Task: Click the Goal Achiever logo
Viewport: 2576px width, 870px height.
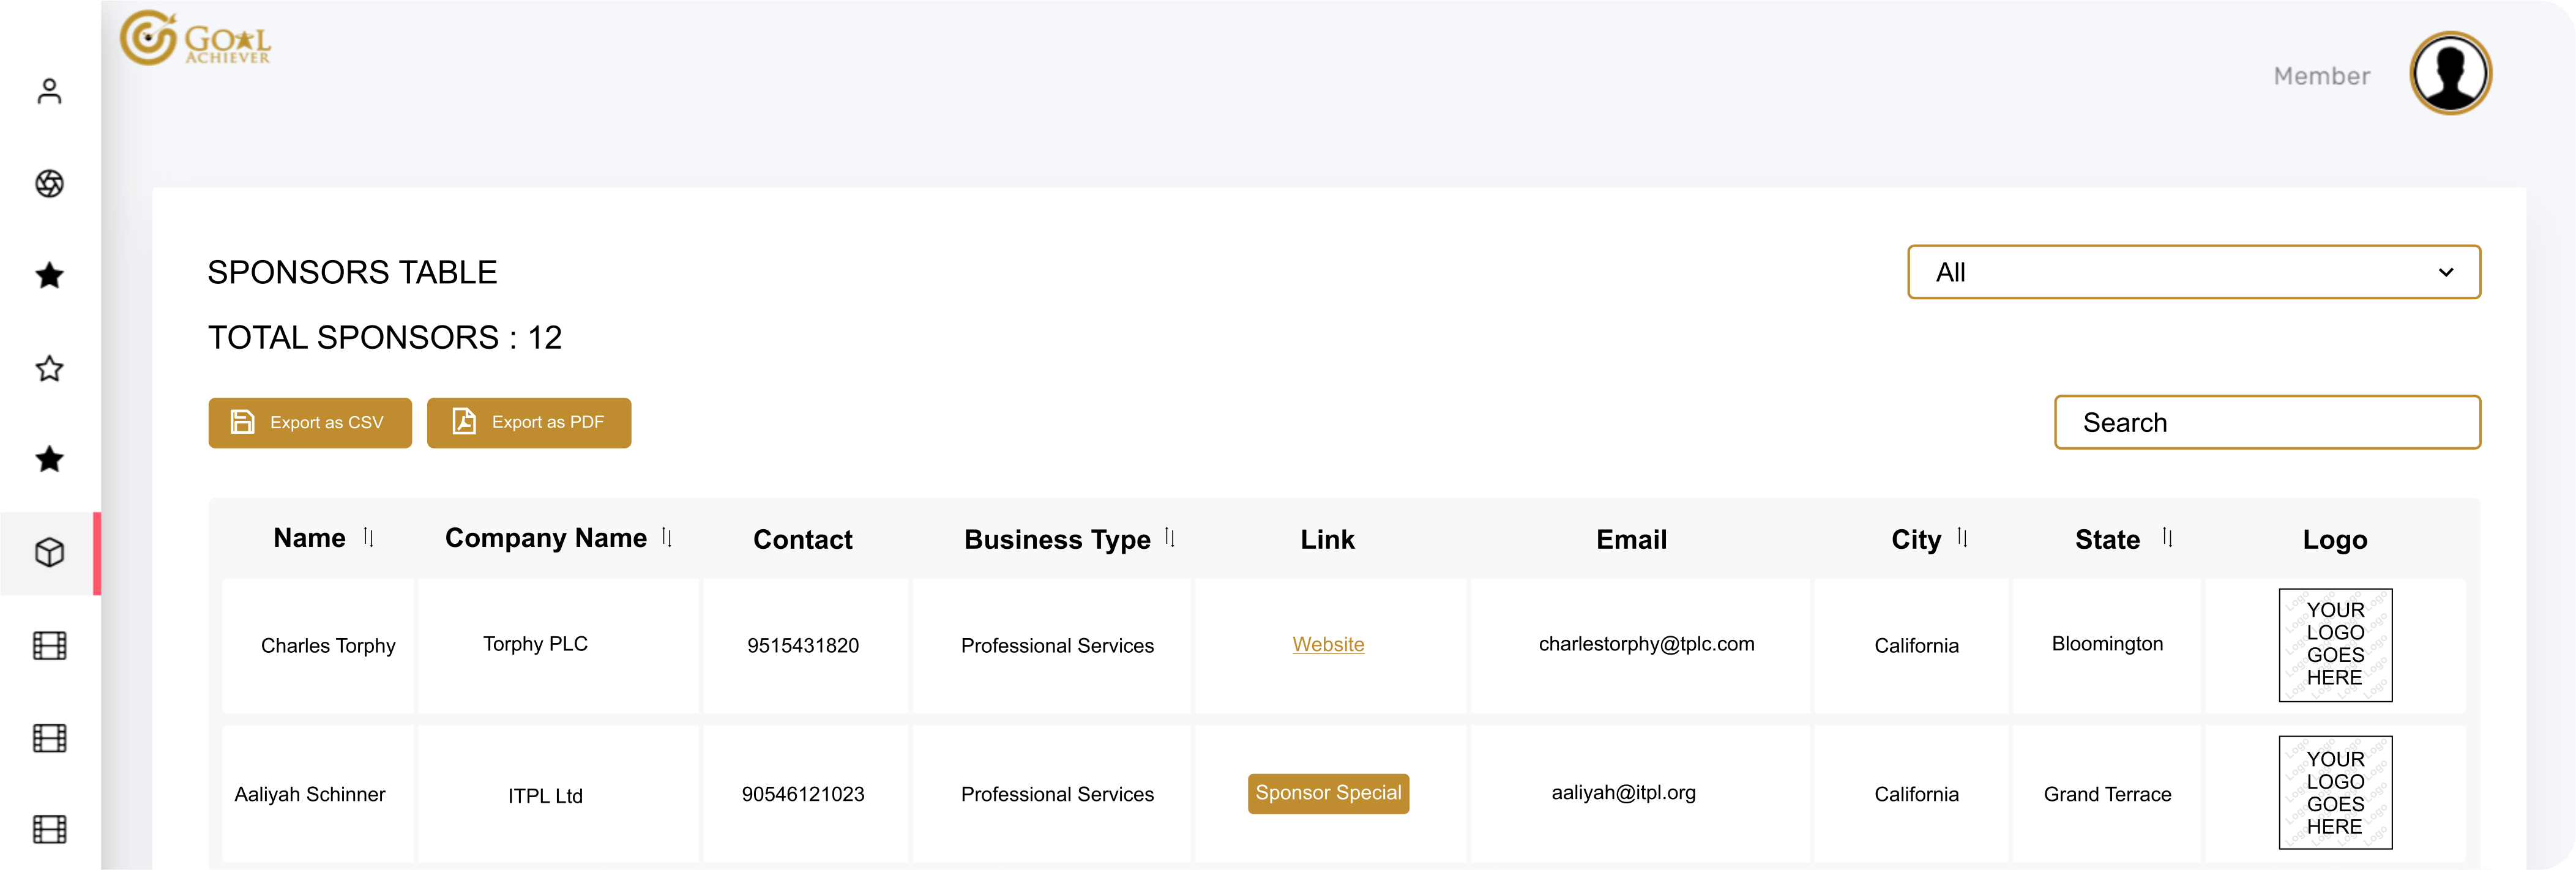Action: [196, 39]
